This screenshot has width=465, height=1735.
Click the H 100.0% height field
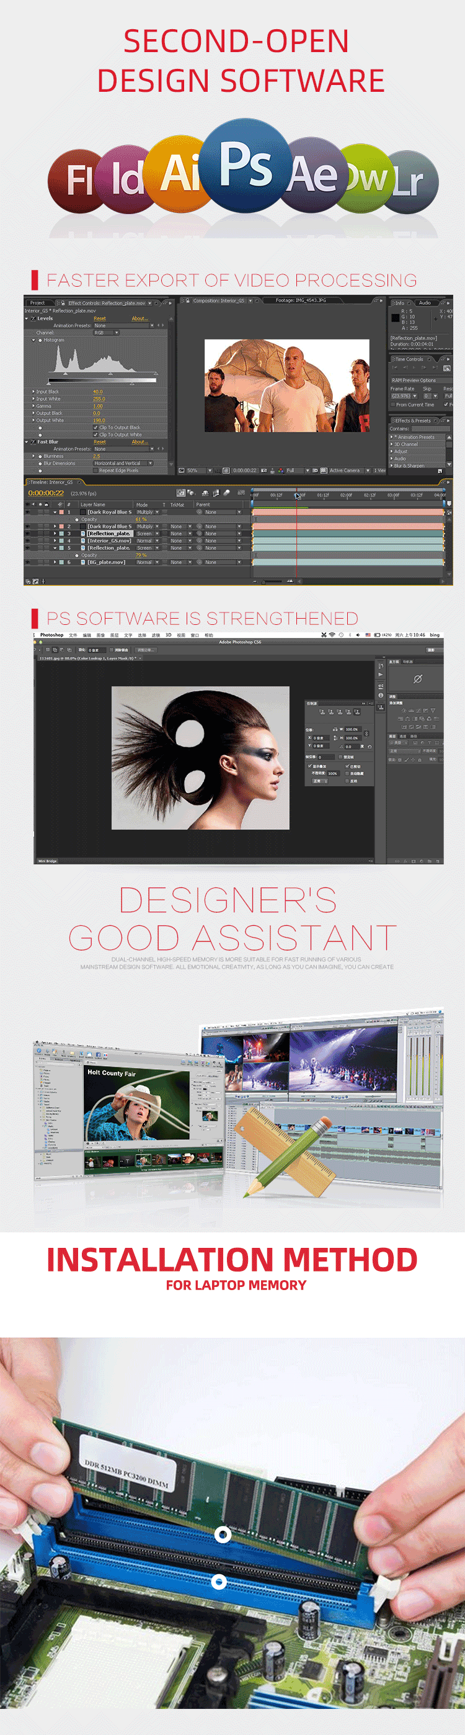point(353,738)
